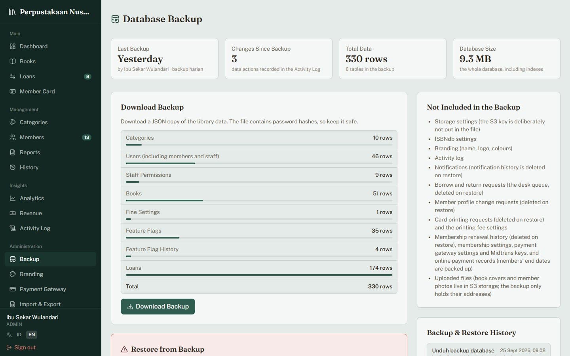Open the Members menu item
The image size is (570, 356).
[50, 137]
